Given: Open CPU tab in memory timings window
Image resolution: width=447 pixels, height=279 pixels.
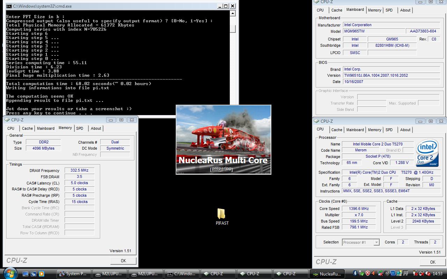Looking at the screenshot, I should [x=11, y=128].
